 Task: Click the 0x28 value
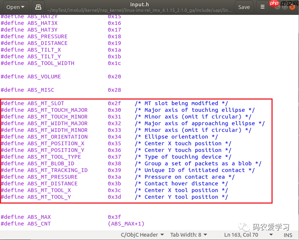click(x=114, y=90)
